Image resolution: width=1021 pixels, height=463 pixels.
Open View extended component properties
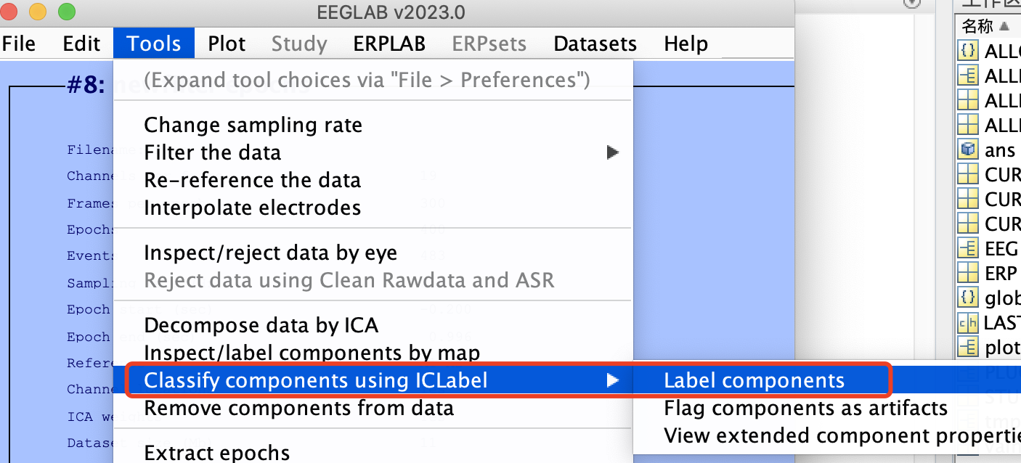(842, 435)
